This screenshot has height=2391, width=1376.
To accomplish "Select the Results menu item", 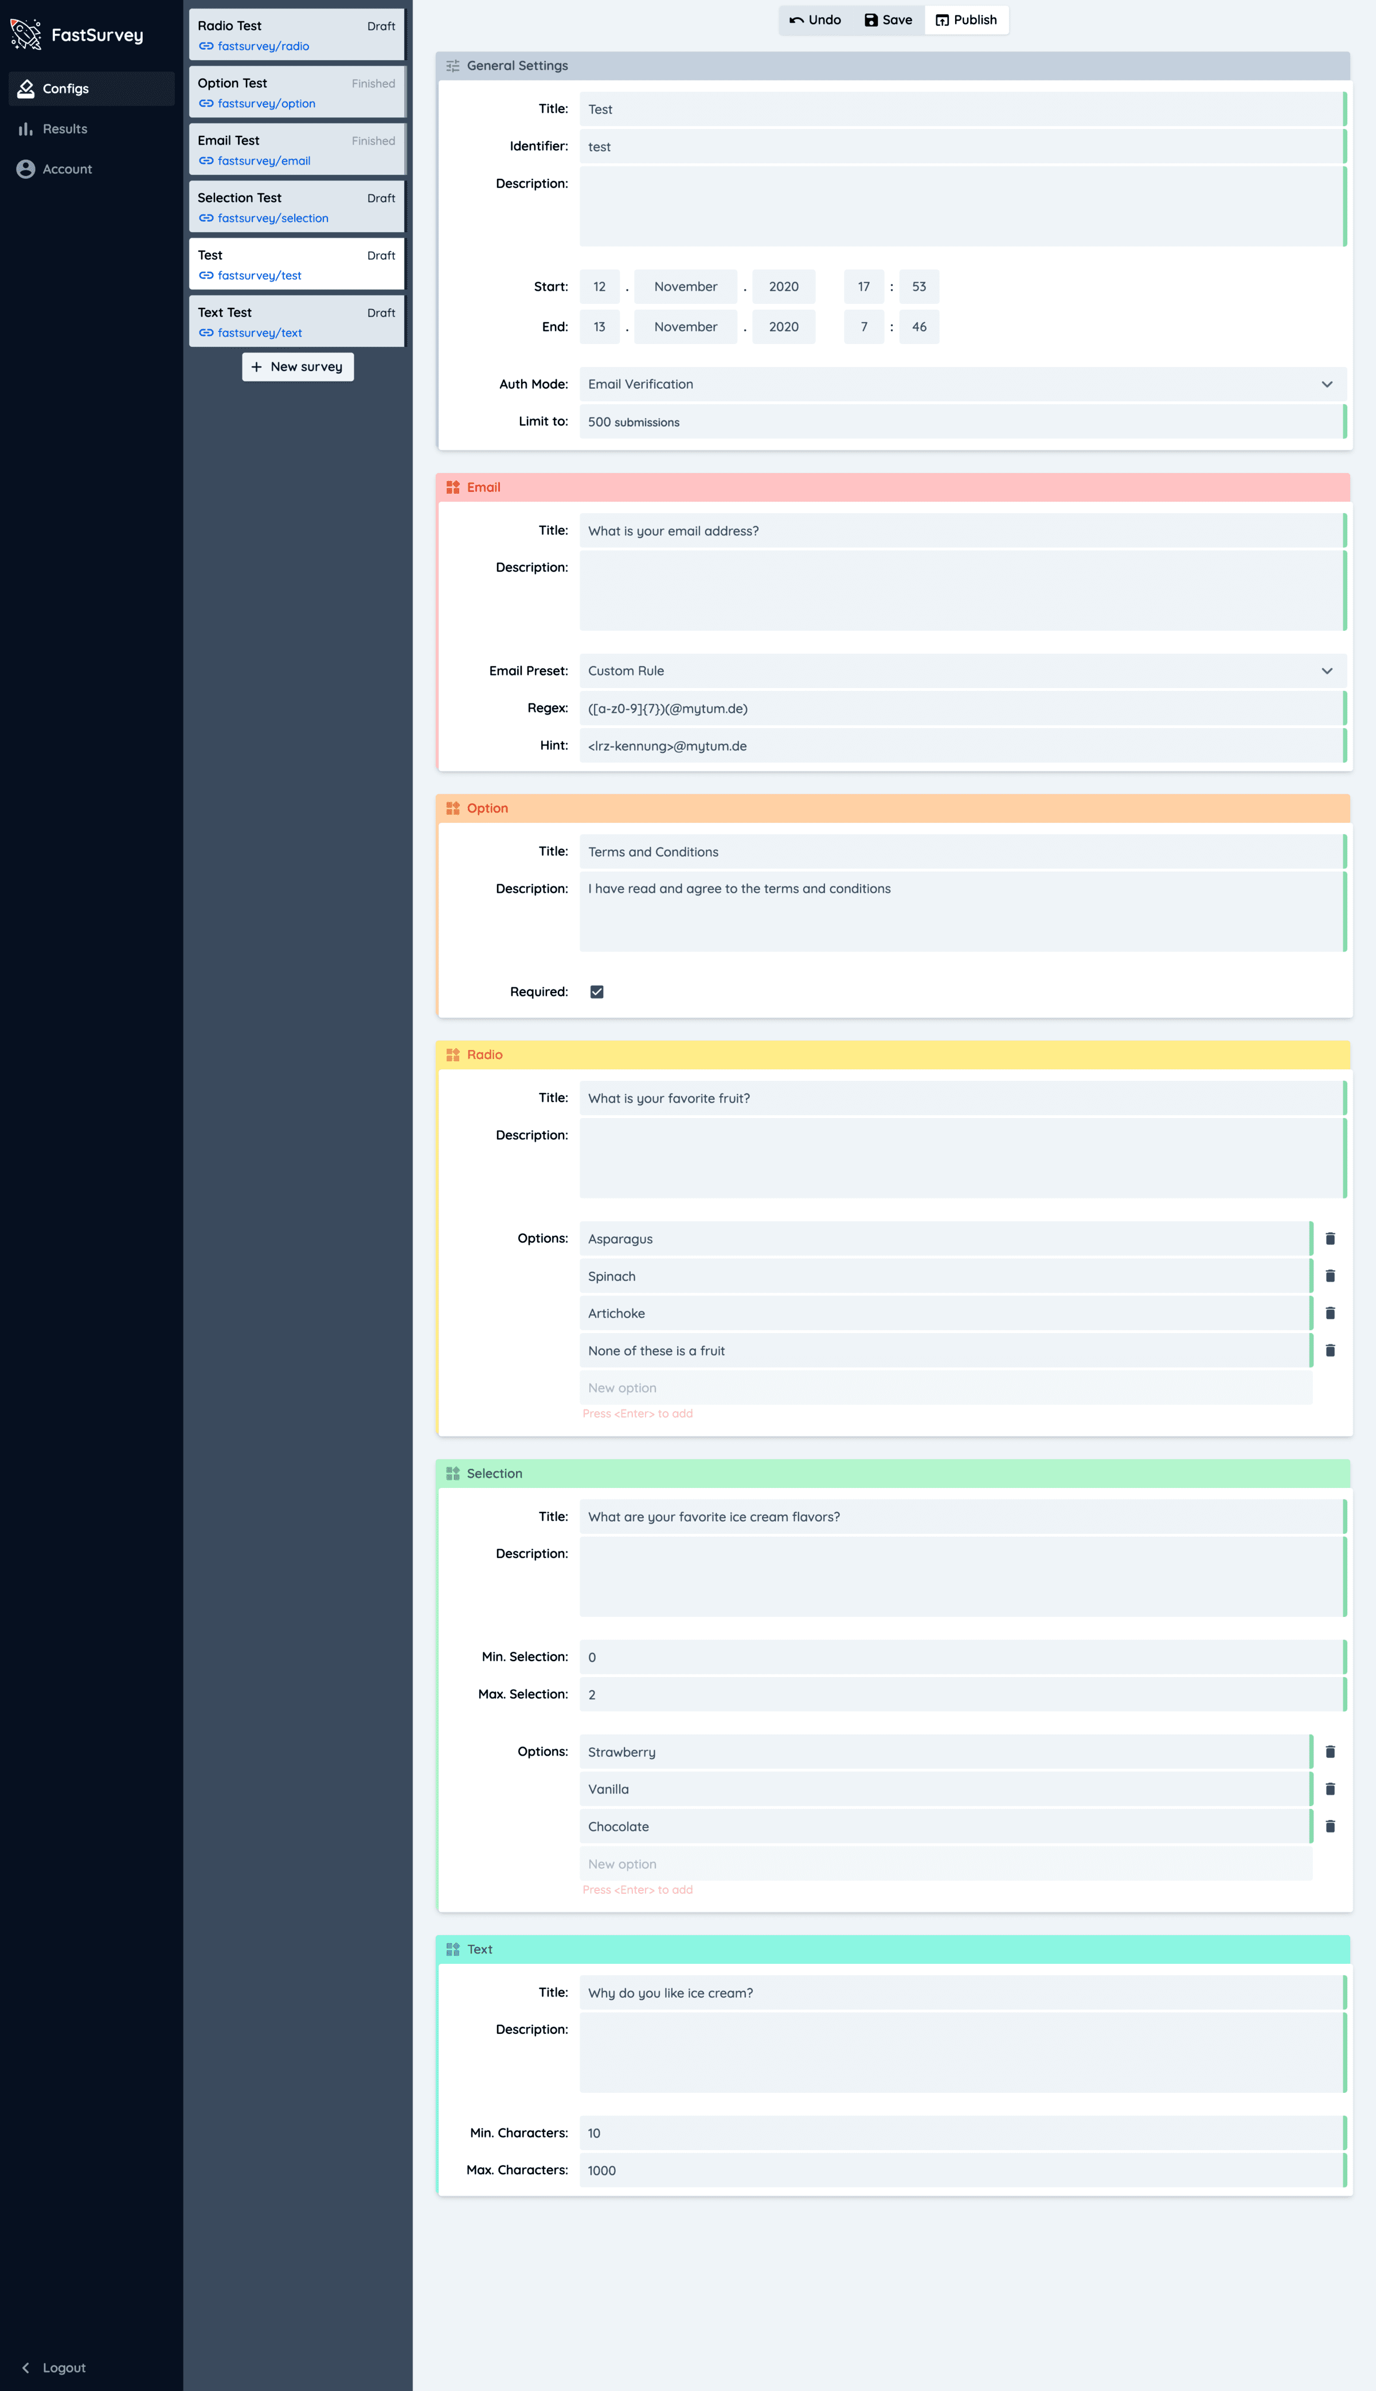I will pyautogui.click(x=67, y=128).
